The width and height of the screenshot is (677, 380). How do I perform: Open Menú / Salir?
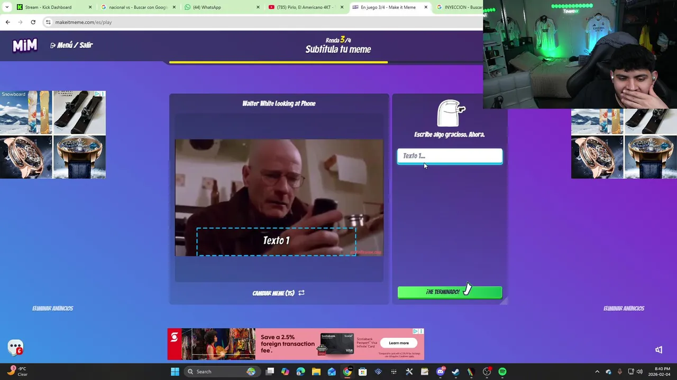(x=71, y=45)
